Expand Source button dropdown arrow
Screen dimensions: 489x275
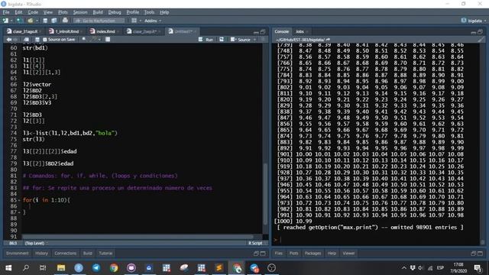pos(254,40)
